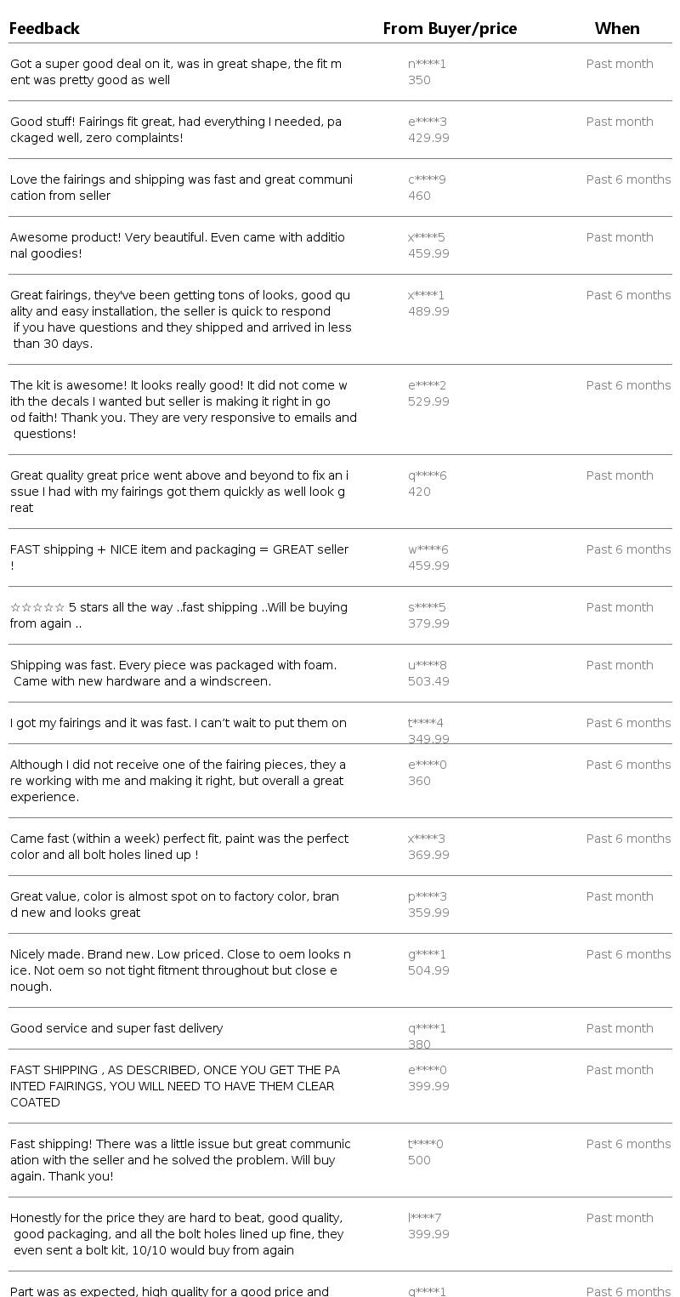The height and width of the screenshot is (1297, 680).
Task: Click the From Buyer/price column header
Action: pyautogui.click(x=450, y=28)
